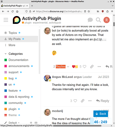
Task: Expand the 2 Replies list
Action: 61,67
